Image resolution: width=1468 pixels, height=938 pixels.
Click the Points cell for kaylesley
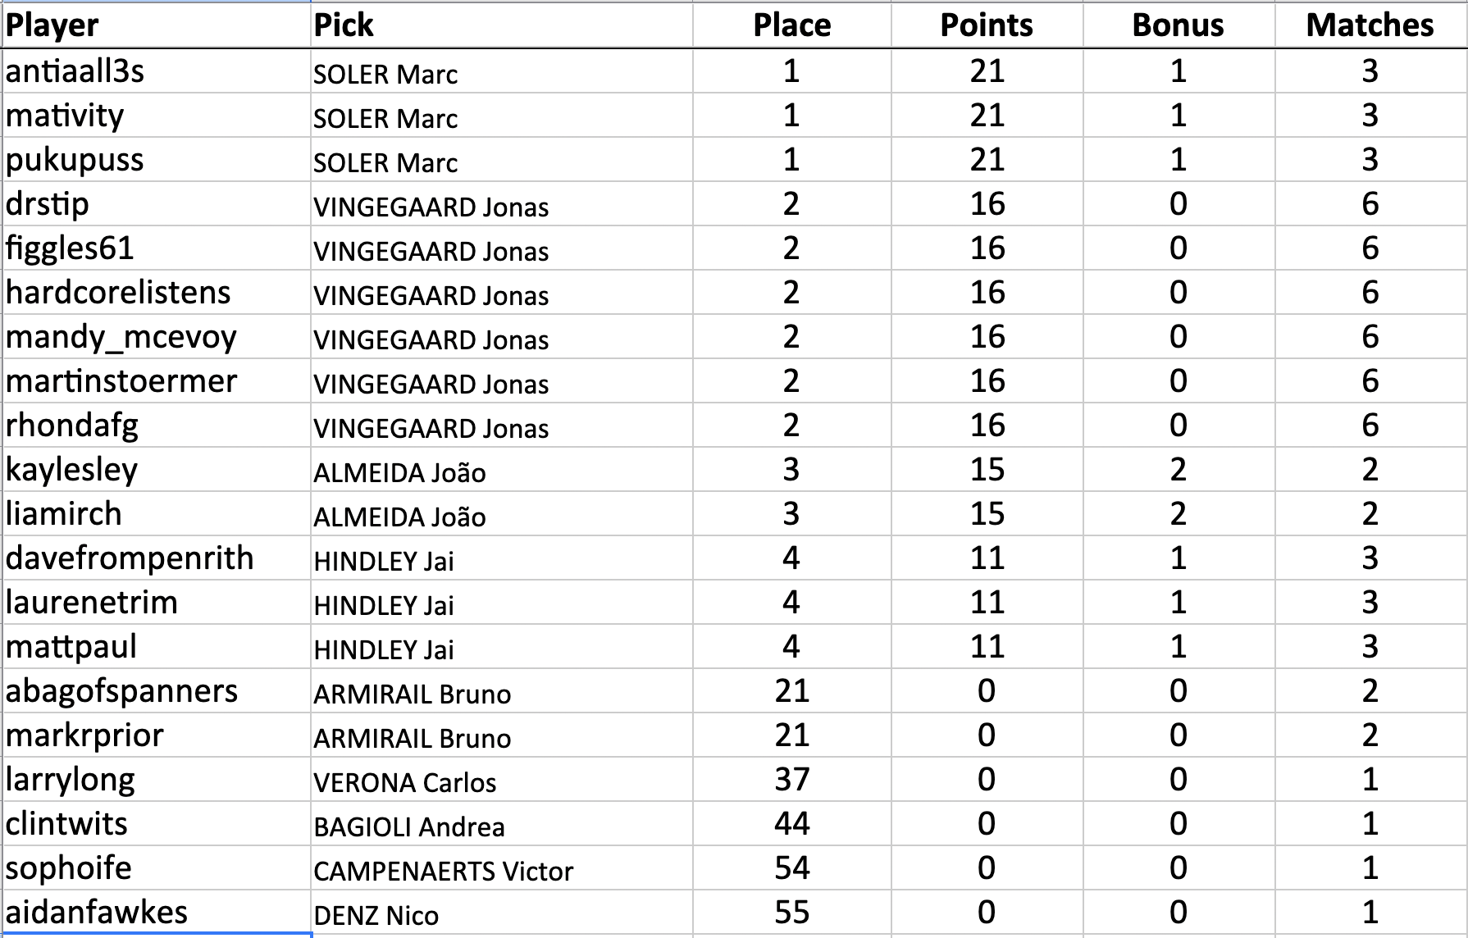pos(986,470)
